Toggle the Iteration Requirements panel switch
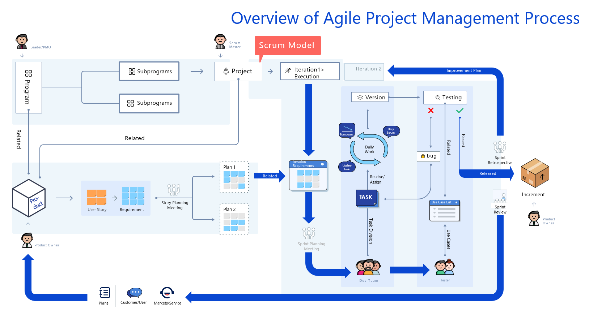This screenshot has width=589, height=315. click(322, 164)
